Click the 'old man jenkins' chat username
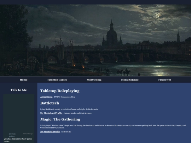 coord(12,135)
